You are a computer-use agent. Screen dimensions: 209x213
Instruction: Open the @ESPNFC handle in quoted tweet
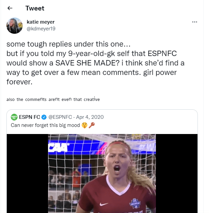click(x=61, y=117)
